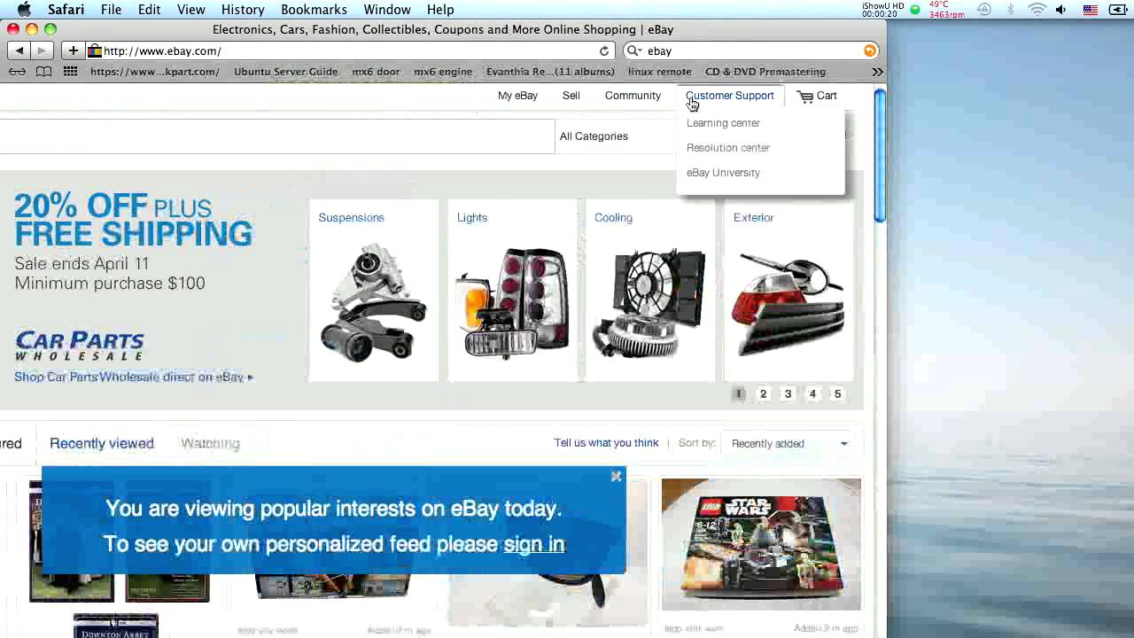Open the linux remote bookmark
The height and width of the screenshot is (638, 1134).
(x=659, y=72)
